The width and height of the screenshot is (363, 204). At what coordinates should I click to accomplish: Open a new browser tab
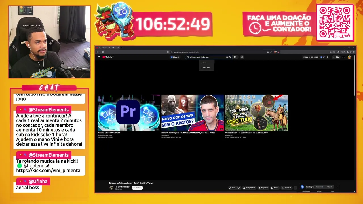(122, 48)
